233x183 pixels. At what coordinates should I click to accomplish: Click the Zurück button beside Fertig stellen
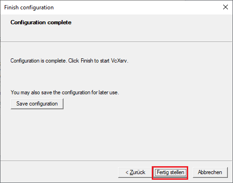tap(135, 172)
